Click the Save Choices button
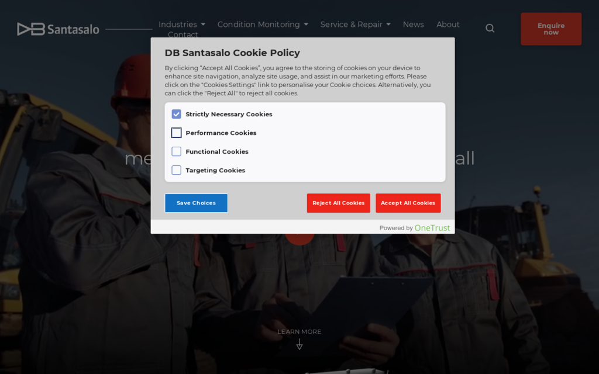The height and width of the screenshot is (374, 599). pos(196,203)
